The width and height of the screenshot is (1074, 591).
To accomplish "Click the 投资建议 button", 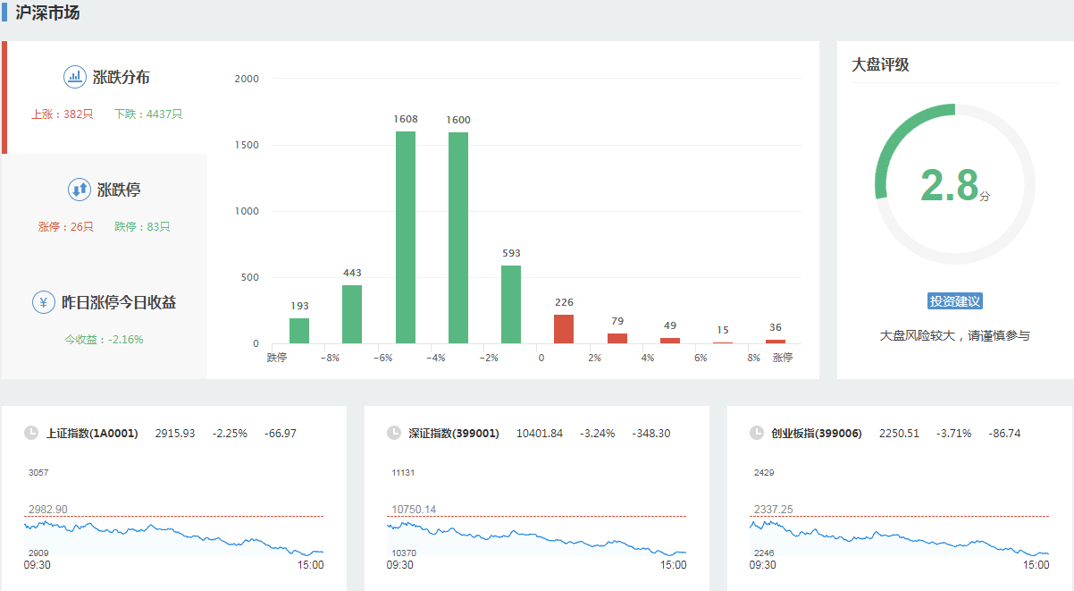I will pyautogui.click(x=955, y=301).
